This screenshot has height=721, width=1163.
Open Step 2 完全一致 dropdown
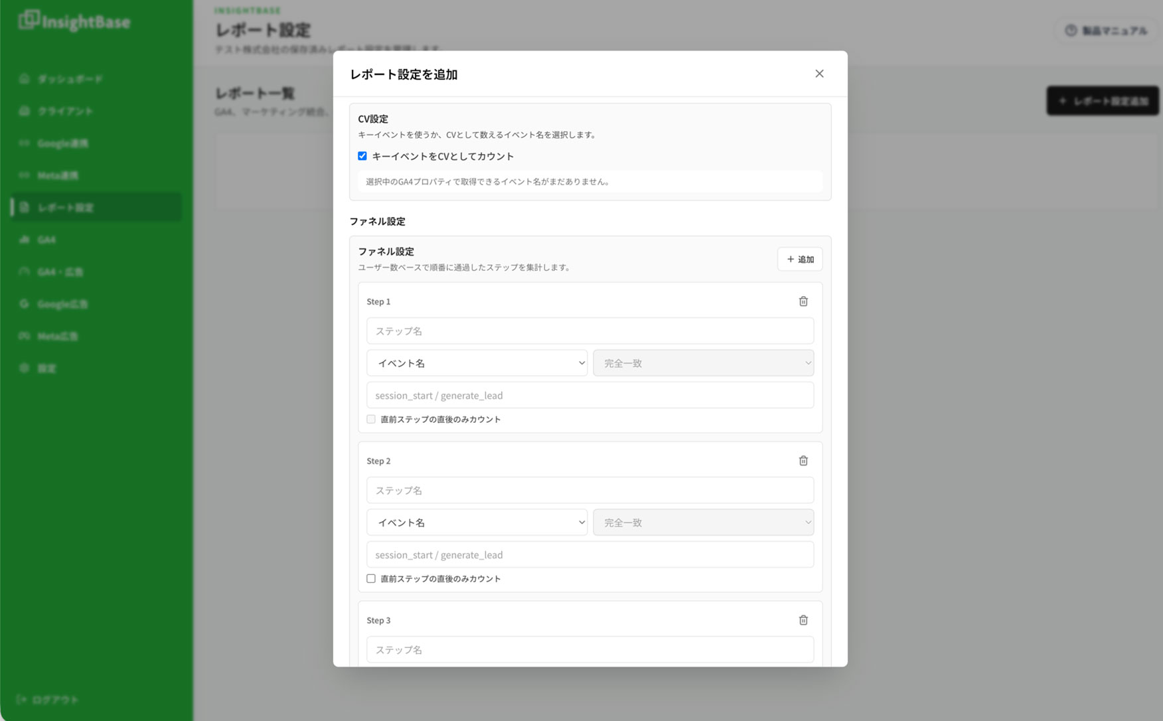[x=704, y=522]
